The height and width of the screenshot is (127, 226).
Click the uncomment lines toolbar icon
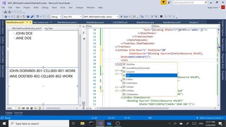click(x=156, y=17)
